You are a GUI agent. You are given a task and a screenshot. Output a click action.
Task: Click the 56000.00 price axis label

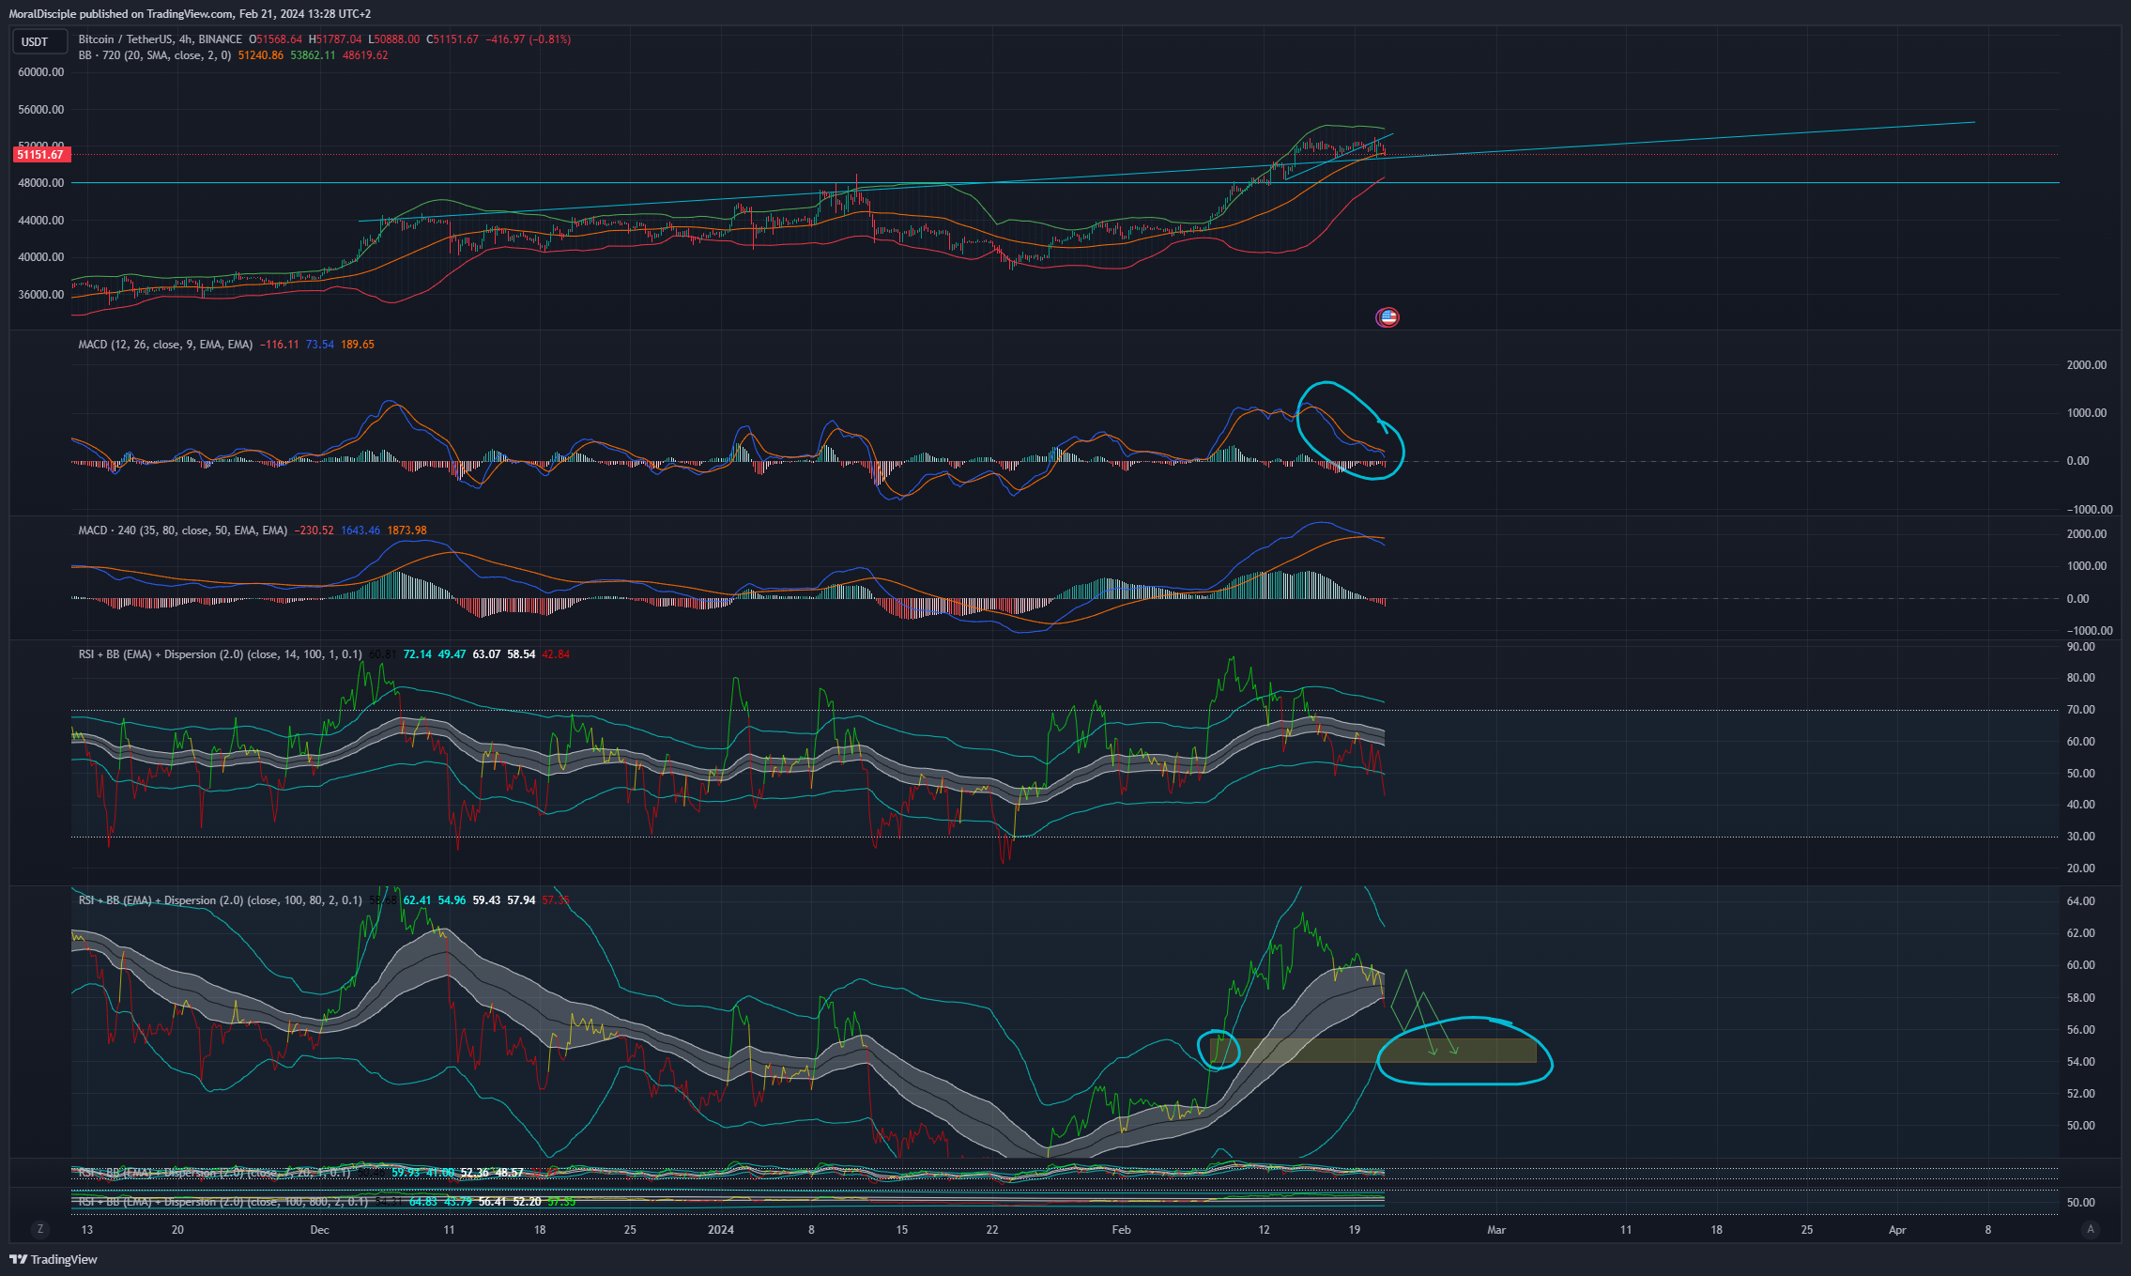pos(41,110)
